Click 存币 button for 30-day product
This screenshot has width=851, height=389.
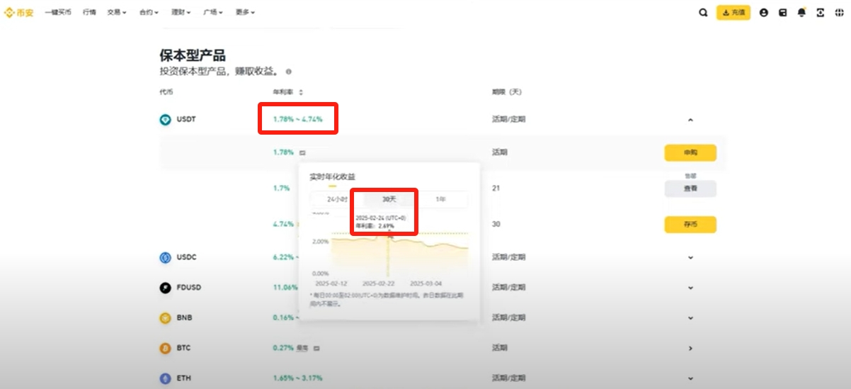click(690, 225)
